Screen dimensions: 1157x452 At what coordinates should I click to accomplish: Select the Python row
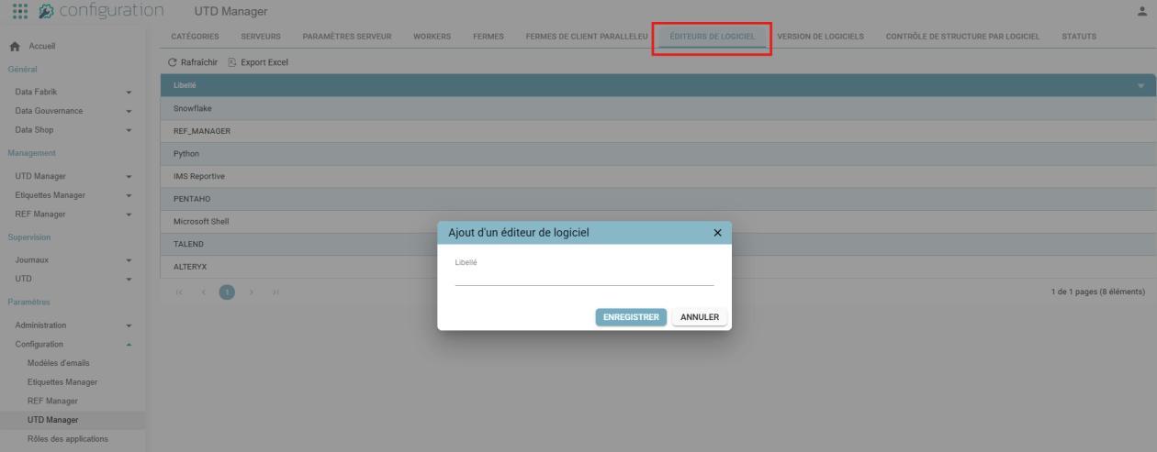(x=660, y=153)
